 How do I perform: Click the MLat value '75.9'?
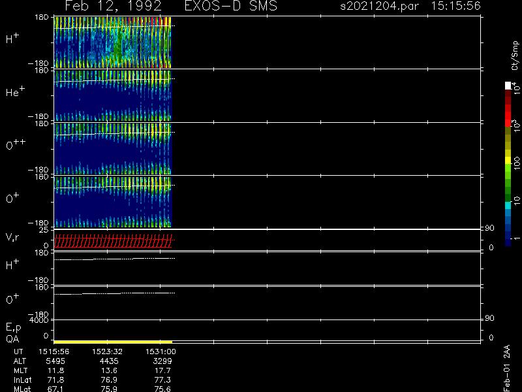(x=109, y=389)
